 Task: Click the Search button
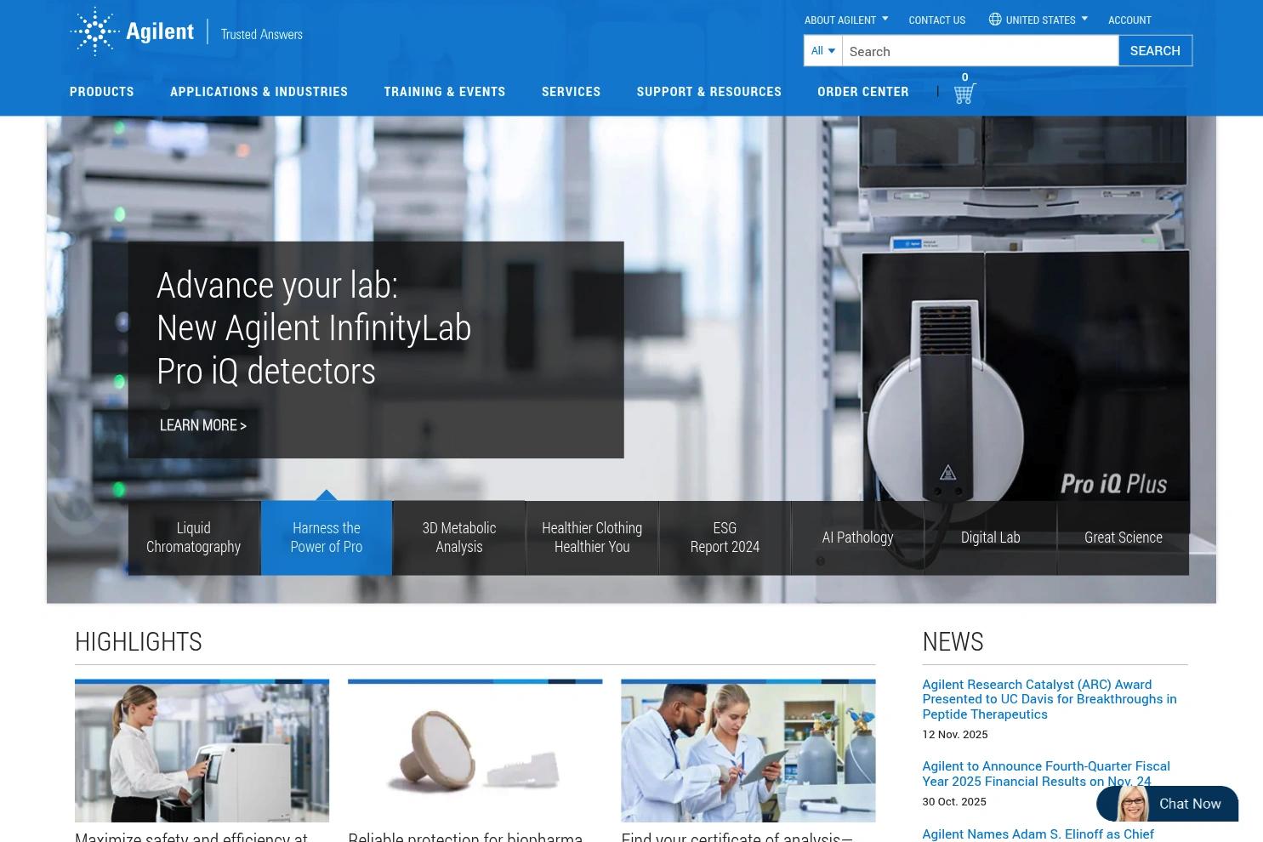[x=1155, y=51]
